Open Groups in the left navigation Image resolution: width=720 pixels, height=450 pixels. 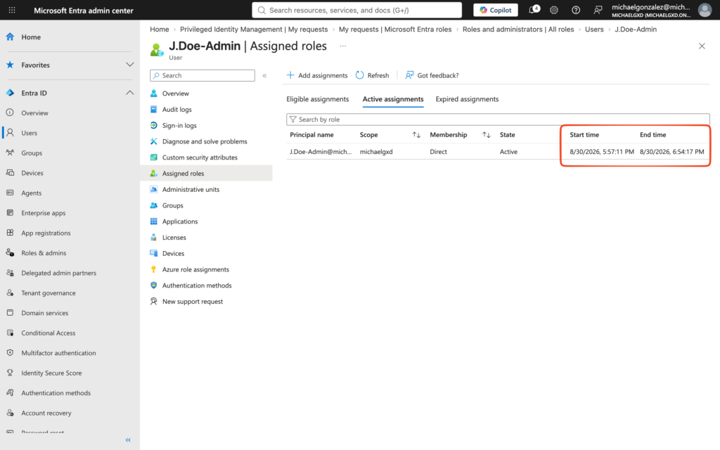click(x=32, y=153)
